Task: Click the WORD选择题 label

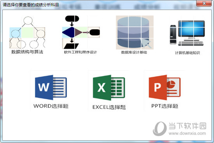Action: click(x=51, y=106)
